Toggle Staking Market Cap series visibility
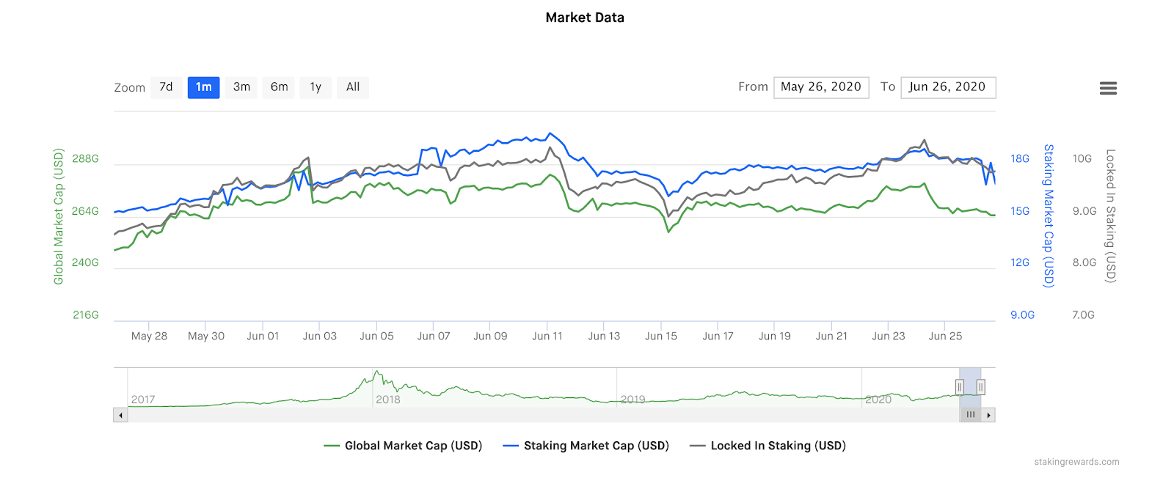The width and height of the screenshot is (1174, 486). [586, 446]
